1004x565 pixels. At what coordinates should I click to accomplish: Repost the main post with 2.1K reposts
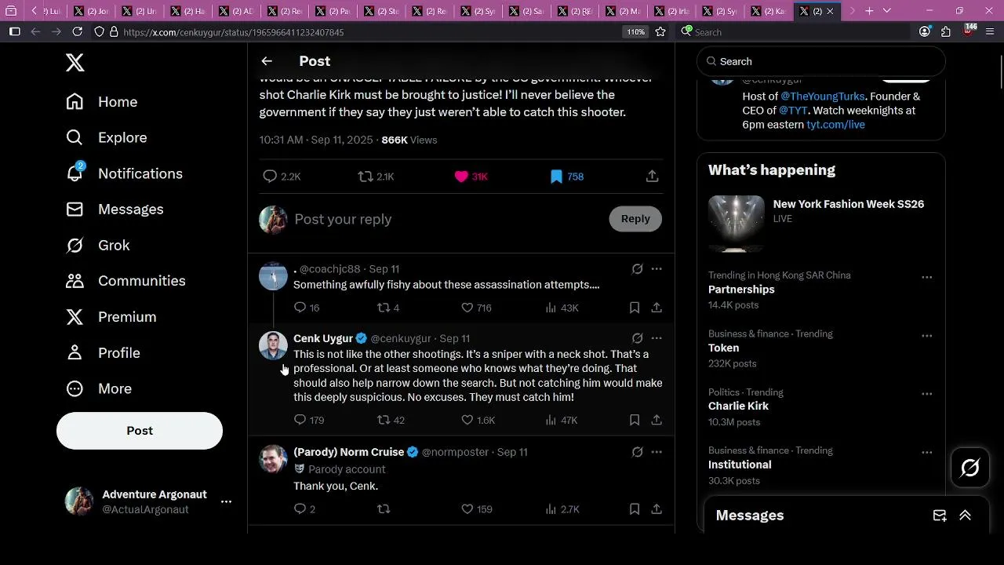376,177
